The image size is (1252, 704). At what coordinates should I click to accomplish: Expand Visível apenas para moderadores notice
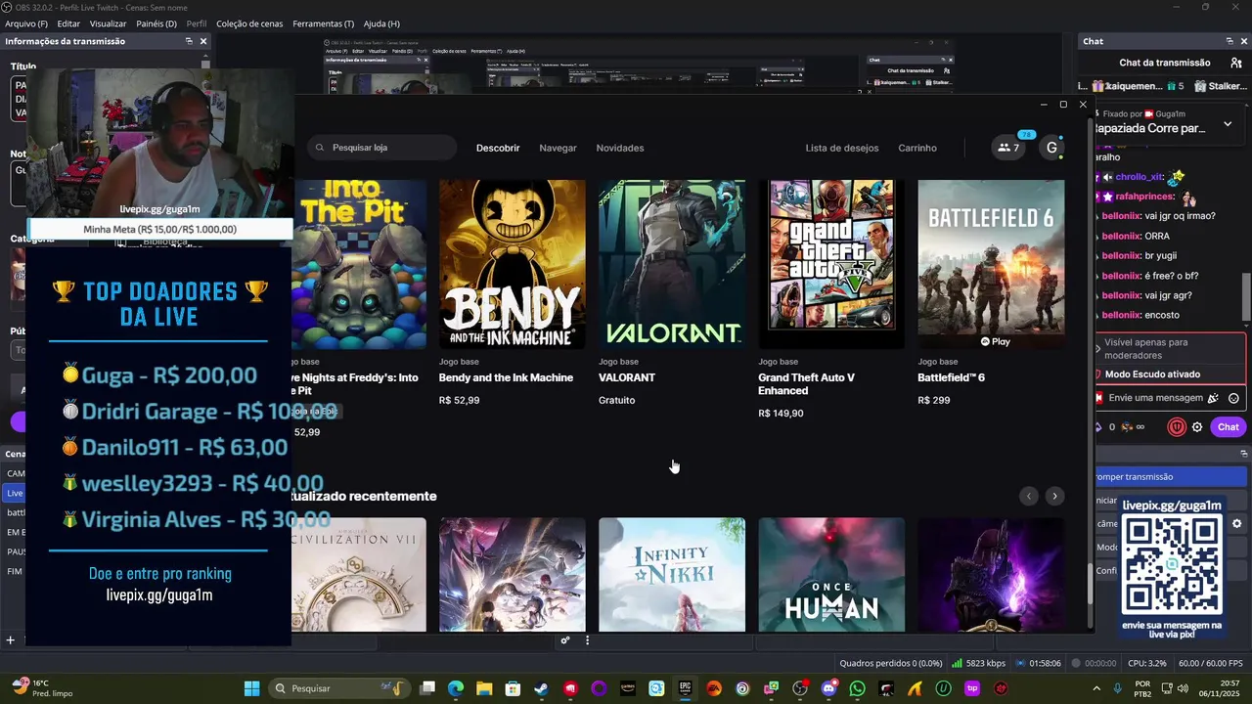click(1098, 349)
